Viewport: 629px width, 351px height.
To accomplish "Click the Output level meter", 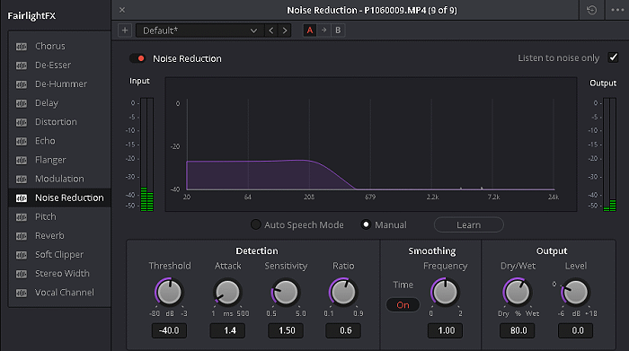I will (x=609, y=154).
